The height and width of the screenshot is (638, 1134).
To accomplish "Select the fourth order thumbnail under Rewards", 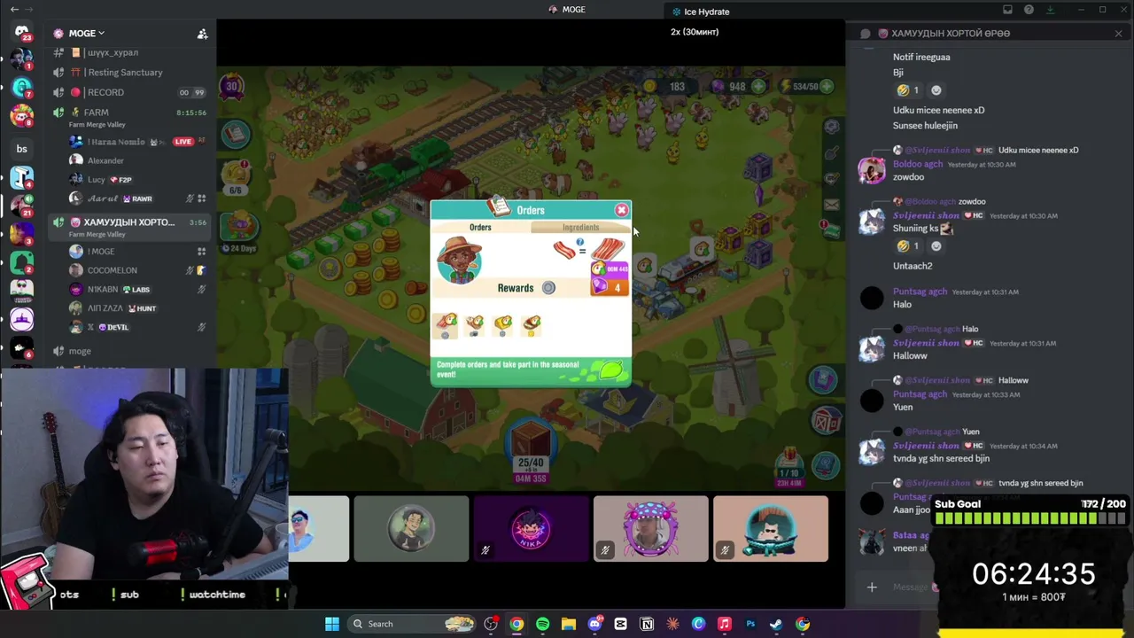I will click(x=532, y=324).
